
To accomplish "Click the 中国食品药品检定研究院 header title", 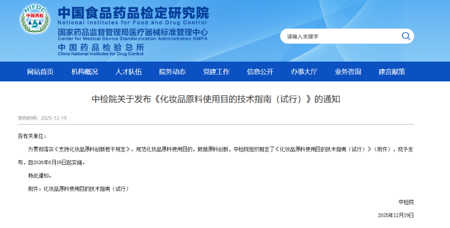I will coord(133,13).
